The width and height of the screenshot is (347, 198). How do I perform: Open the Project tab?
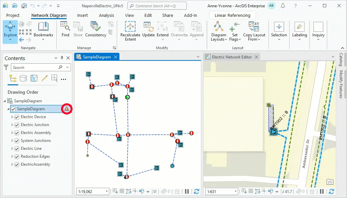click(13, 15)
